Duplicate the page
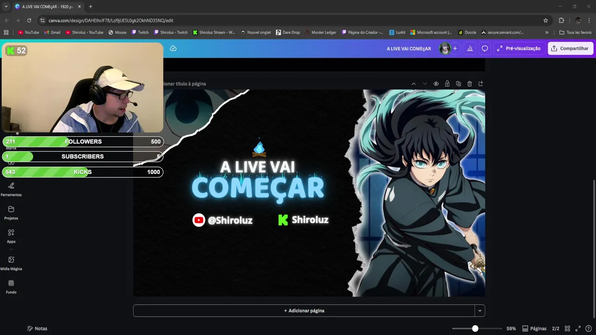This screenshot has width=596, height=335. (458, 84)
